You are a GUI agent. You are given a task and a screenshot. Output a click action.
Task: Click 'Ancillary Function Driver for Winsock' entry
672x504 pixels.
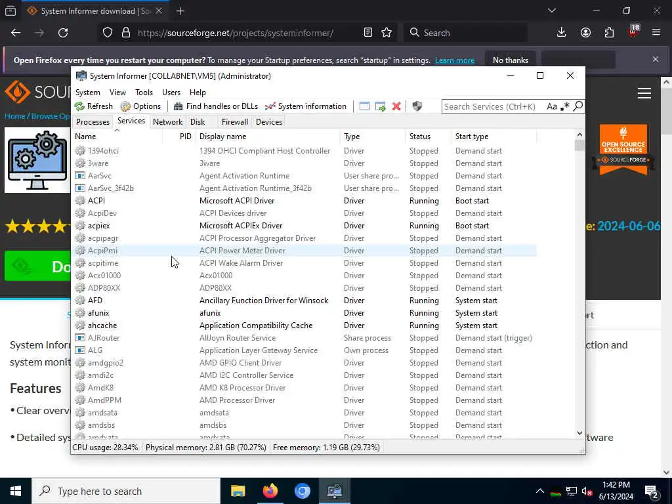coord(264,301)
